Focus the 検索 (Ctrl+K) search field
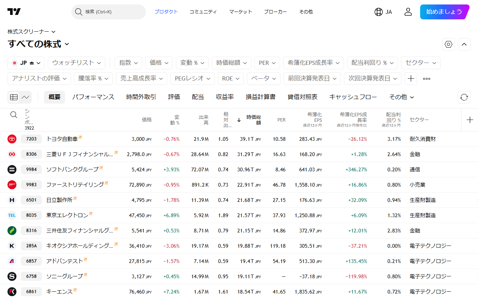Viewport: 478px width, 298px height. click(108, 12)
